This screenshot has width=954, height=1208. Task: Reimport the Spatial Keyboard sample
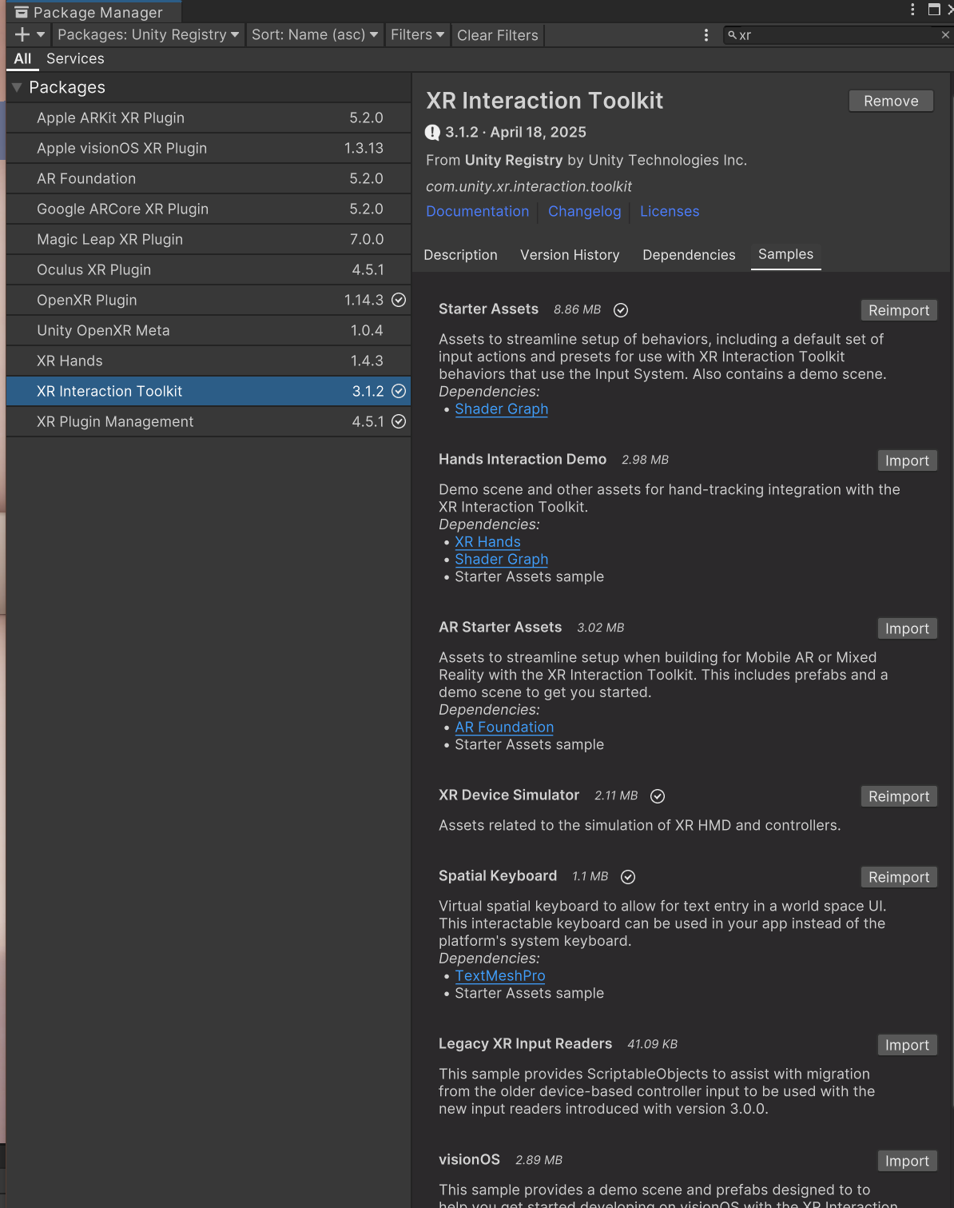(x=899, y=877)
